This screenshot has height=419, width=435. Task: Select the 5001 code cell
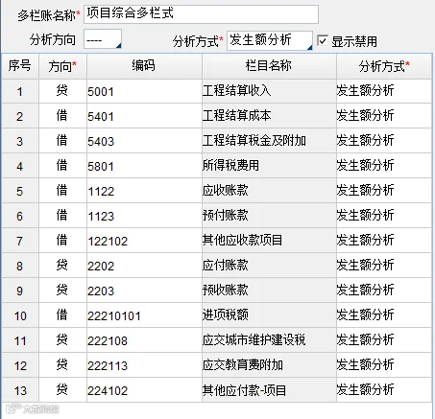tap(144, 91)
